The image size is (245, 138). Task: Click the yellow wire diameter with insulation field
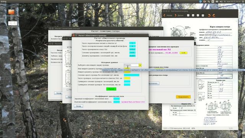click(x=127, y=69)
